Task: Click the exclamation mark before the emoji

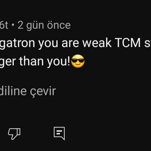Action: coord(69,61)
